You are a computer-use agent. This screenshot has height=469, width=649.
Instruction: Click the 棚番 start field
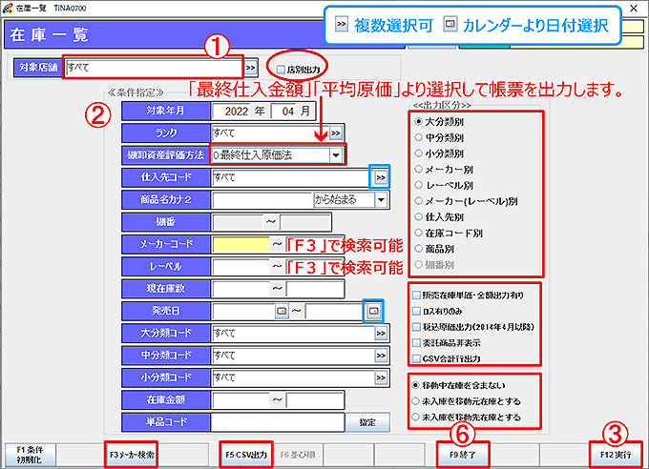point(238,222)
